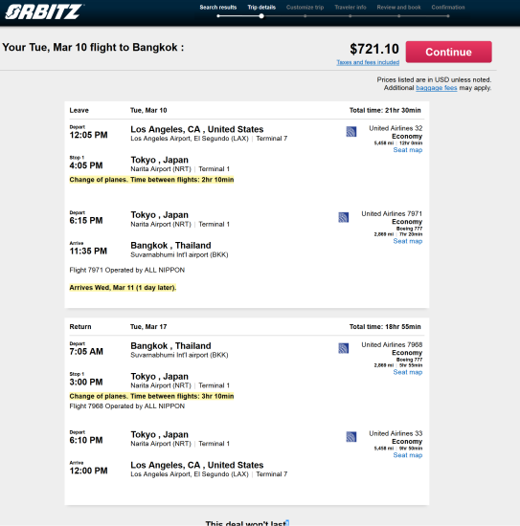Image resolution: width=520 pixels, height=526 pixels.
Task: Go to the Search results step
Action: 218,7
